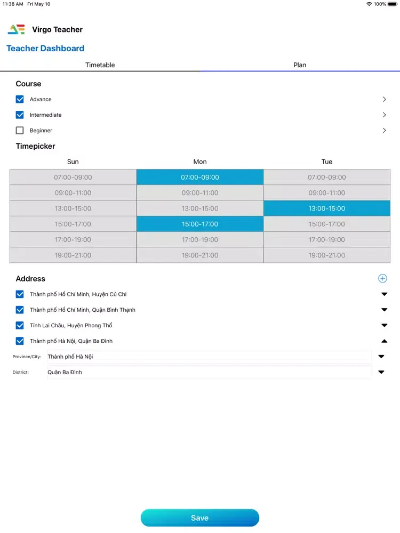400x533 pixels.
Task: Open Intermediate course details chevron
Action: pyautogui.click(x=384, y=115)
